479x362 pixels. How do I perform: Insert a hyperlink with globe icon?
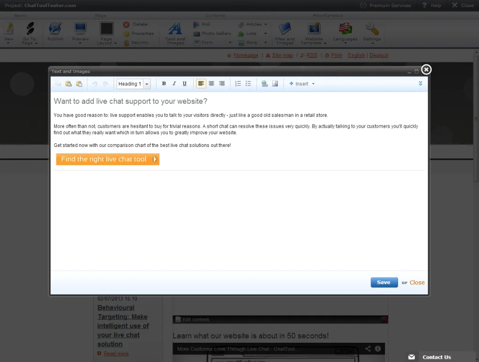265,83
